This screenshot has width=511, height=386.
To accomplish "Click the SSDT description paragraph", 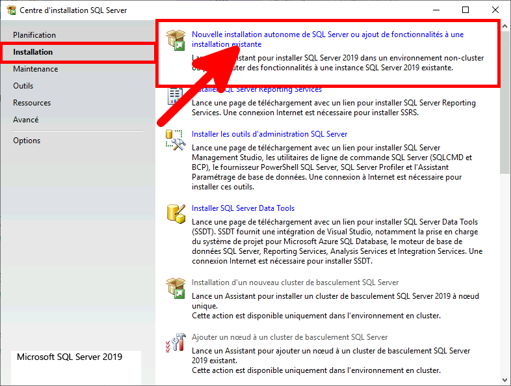I will click(337, 241).
